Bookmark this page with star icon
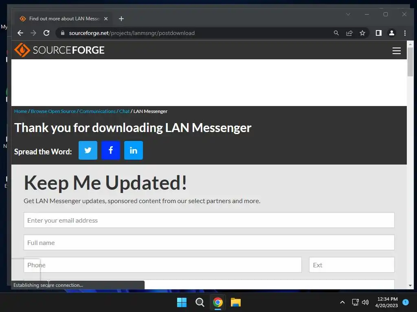Viewport: 417px width, 312px height. point(362,33)
